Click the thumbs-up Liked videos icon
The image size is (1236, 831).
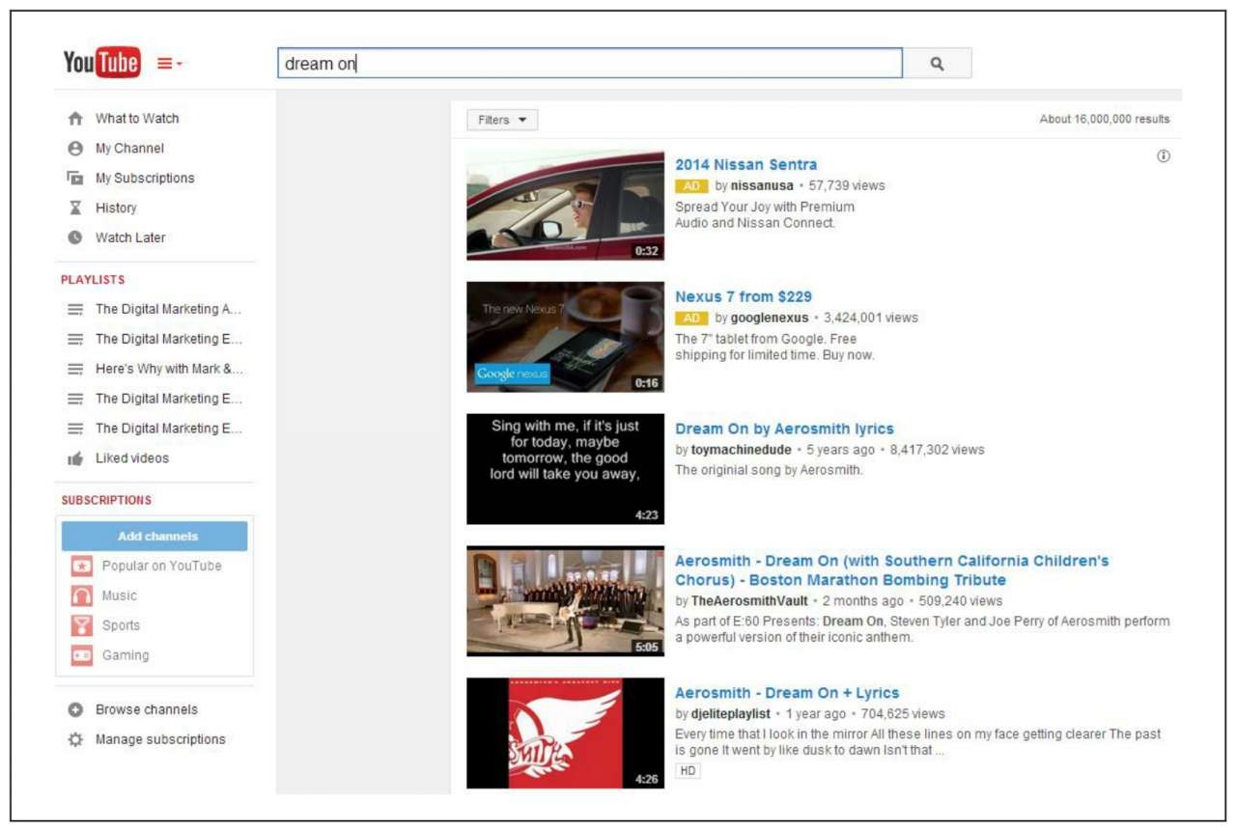[75, 459]
